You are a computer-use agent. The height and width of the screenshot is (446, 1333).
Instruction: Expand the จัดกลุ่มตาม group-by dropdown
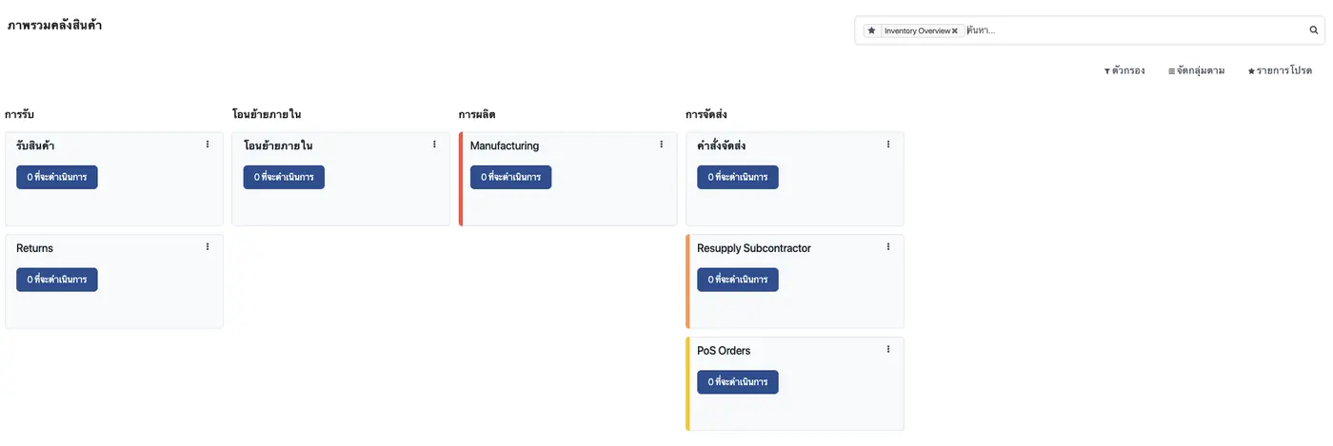pos(1196,71)
